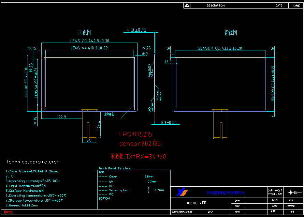Select the DESCRIPTION header cell
304x217 pixels.
(x=216, y=5)
